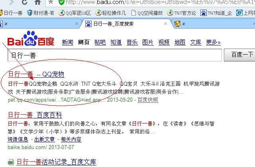
Task: Bookmark this page with the star icon
Action: pos(51,2)
